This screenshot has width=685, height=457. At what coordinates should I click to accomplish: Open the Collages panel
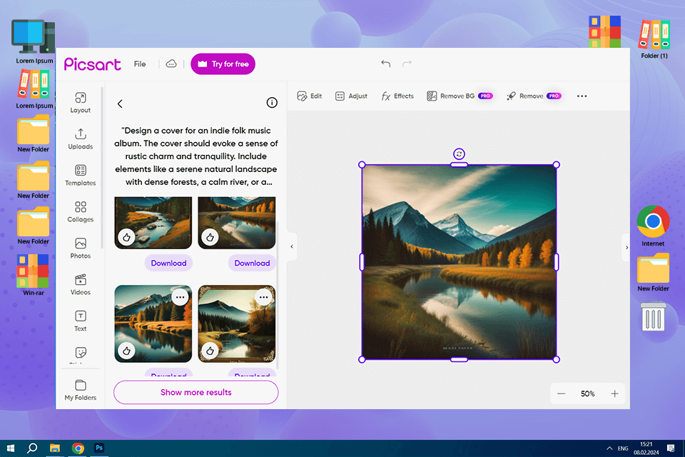coord(81,211)
